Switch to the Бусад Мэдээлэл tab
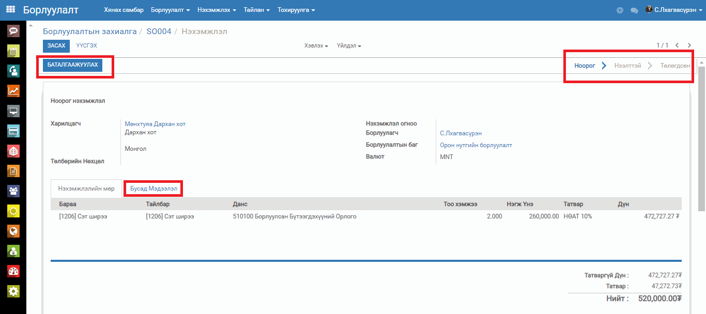This screenshot has width=706, height=314. 154,189
